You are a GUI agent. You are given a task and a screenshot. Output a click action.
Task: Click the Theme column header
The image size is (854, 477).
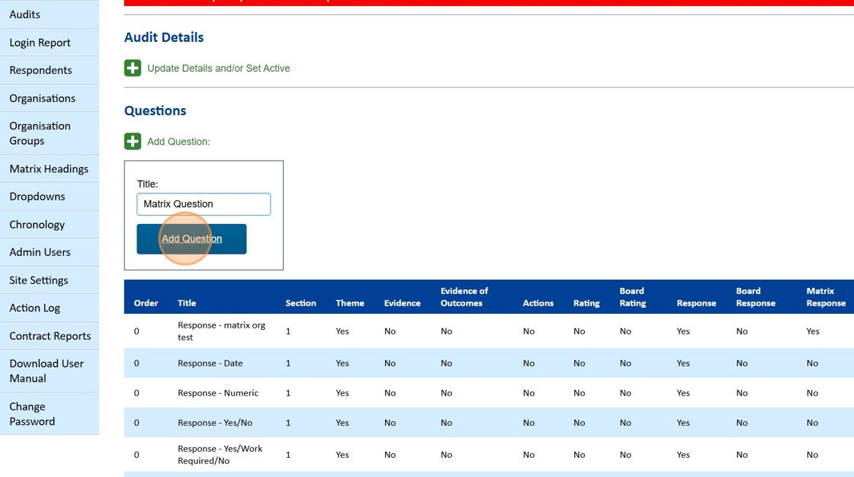click(350, 303)
